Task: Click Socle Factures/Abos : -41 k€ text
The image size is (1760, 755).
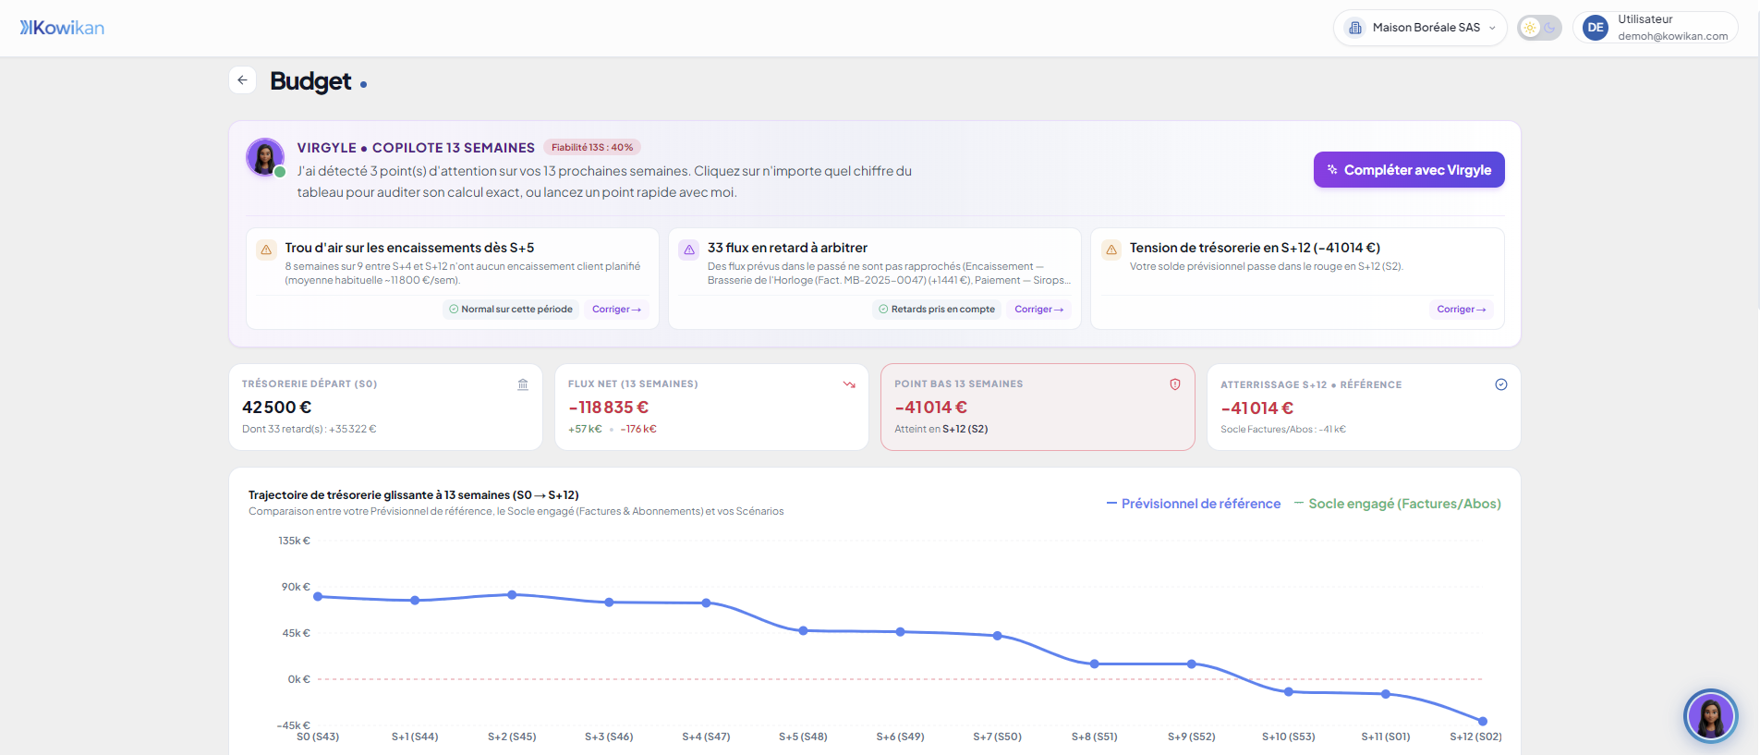Action: (x=1283, y=430)
